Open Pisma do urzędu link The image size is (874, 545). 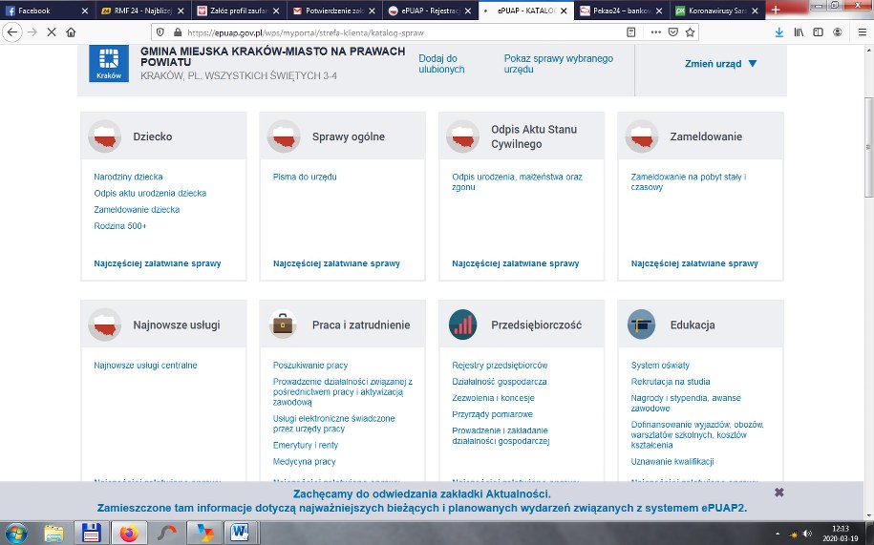click(x=305, y=177)
